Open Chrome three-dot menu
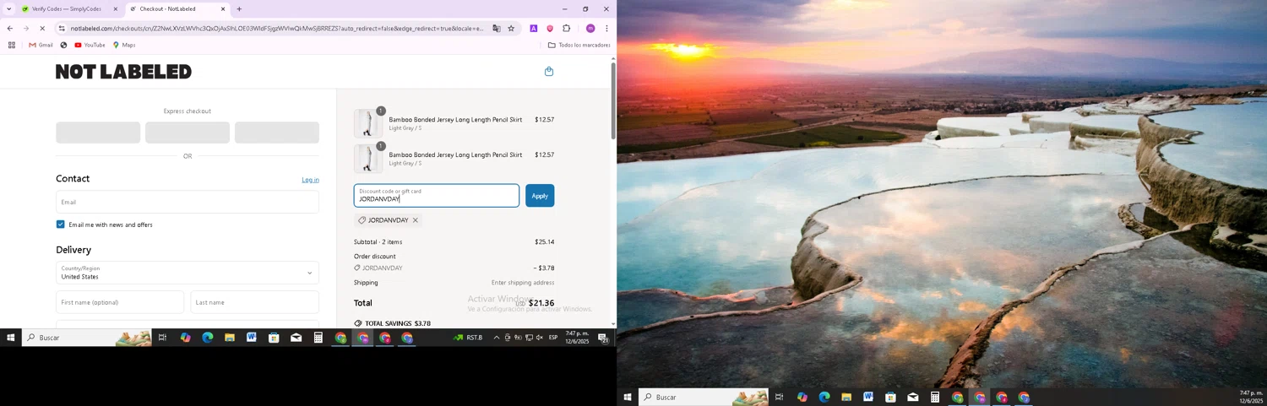Image resolution: width=1267 pixels, height=406 pixels. point(606,29)
